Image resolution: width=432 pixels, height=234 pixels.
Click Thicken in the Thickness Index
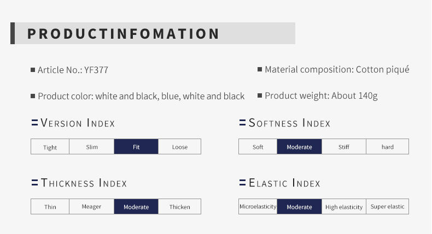click(179, 207)
